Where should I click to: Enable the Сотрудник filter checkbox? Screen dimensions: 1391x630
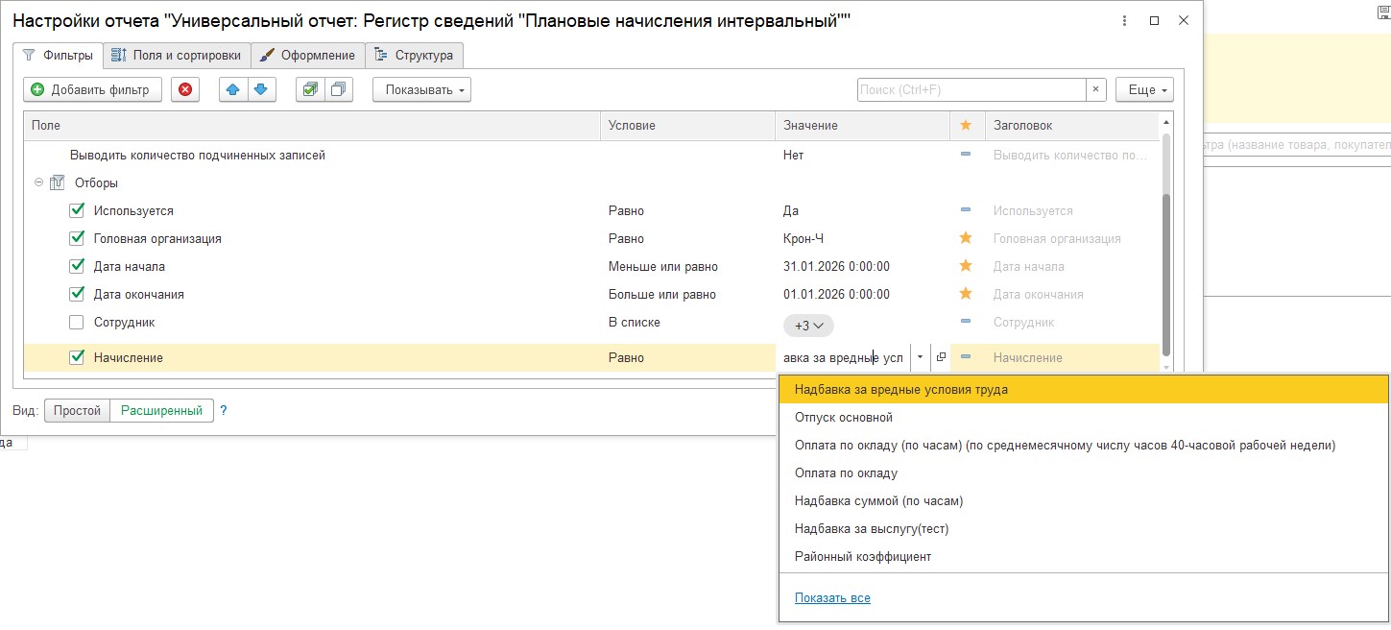78,322
